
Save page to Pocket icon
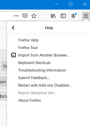(x=25, y=16)
